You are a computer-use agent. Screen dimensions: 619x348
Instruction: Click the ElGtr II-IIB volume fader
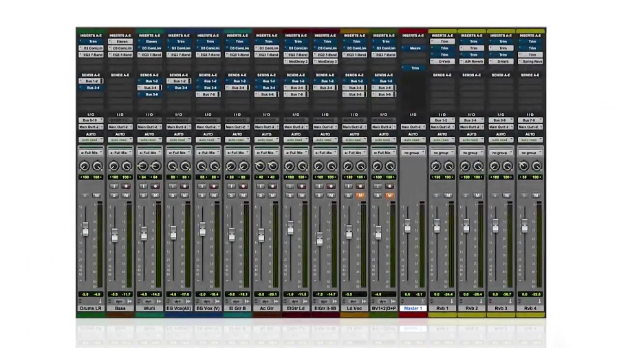319,239
